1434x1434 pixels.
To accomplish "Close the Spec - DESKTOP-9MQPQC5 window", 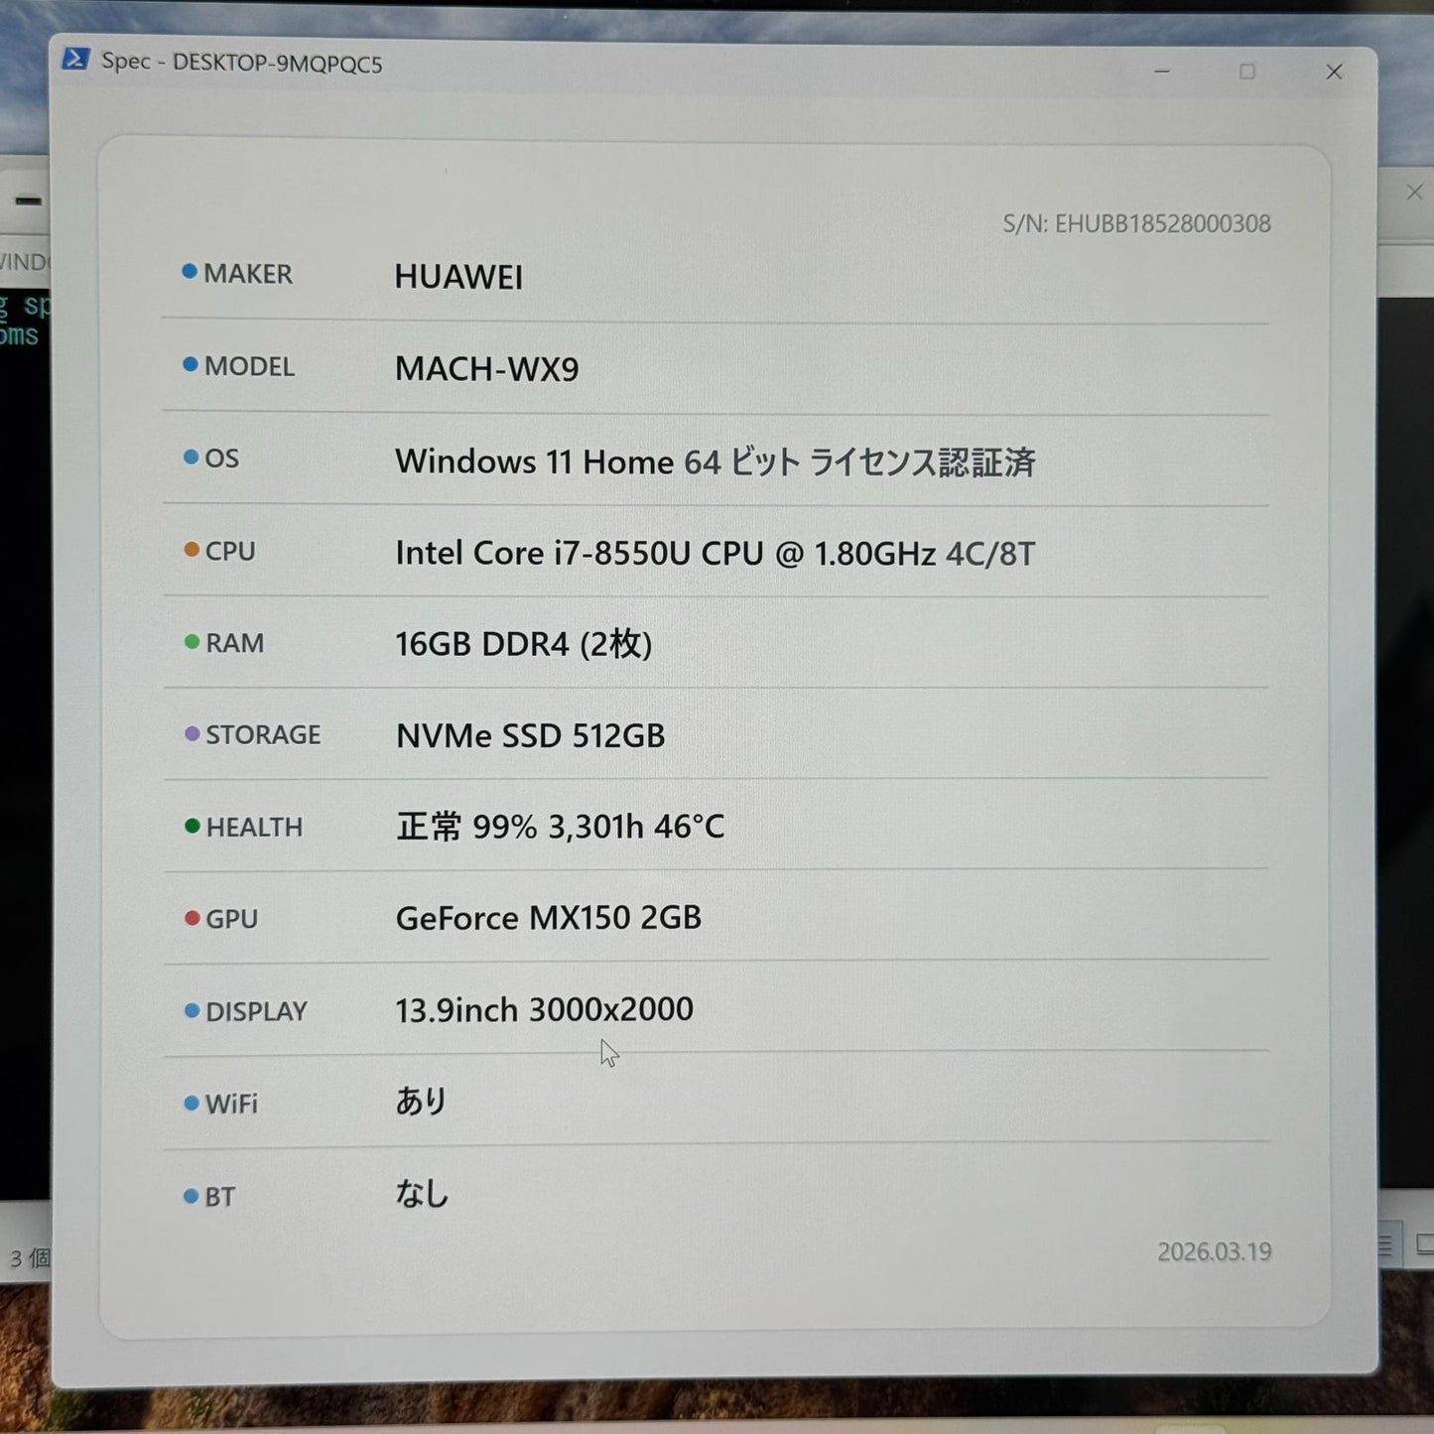I will pos(1334,71).
